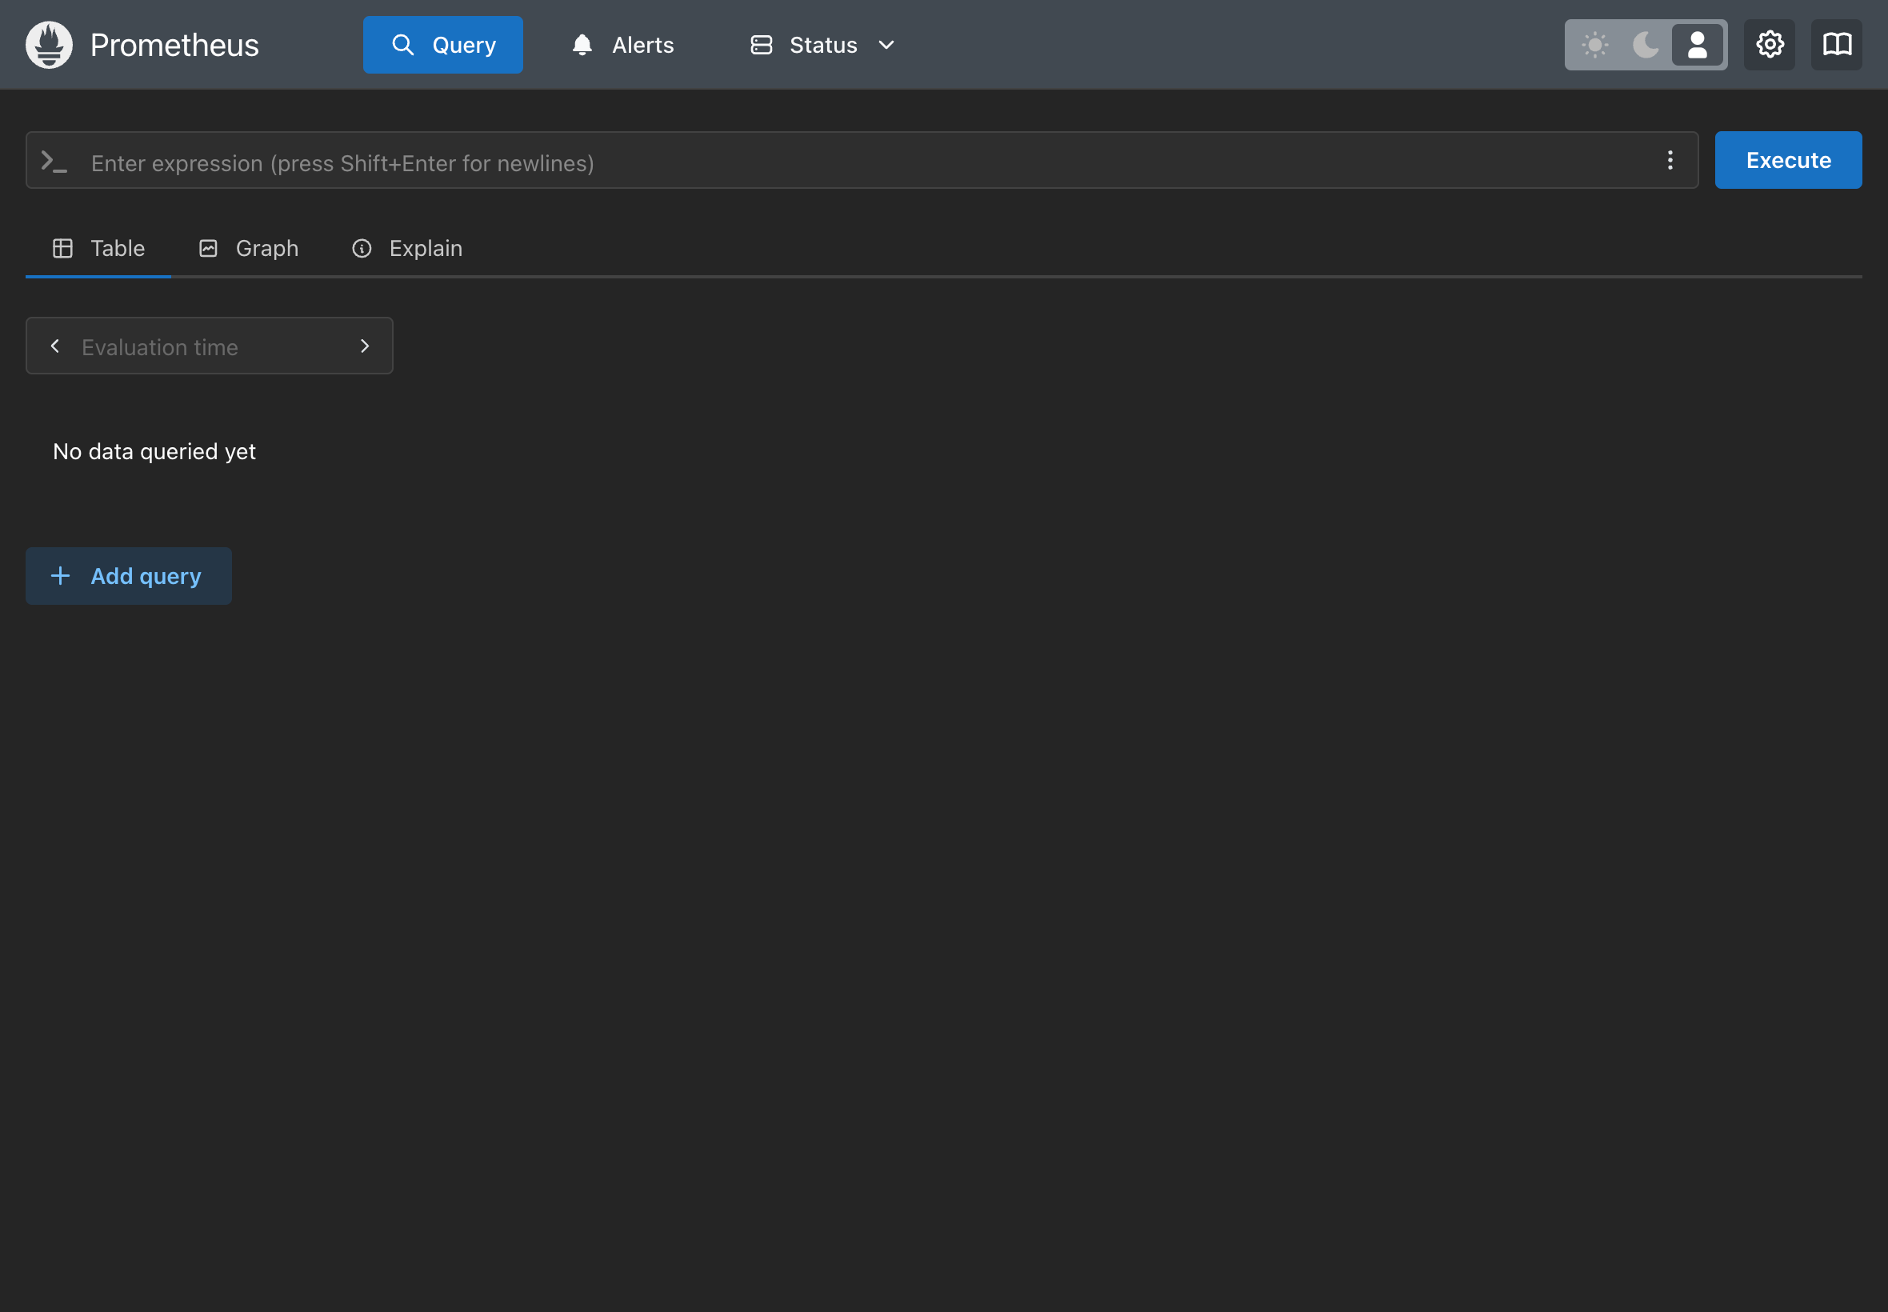Enable light theme with the sun toggle
Image resolution: width=1888 pixels, height=1312 pixels.
click(1594, 44)
